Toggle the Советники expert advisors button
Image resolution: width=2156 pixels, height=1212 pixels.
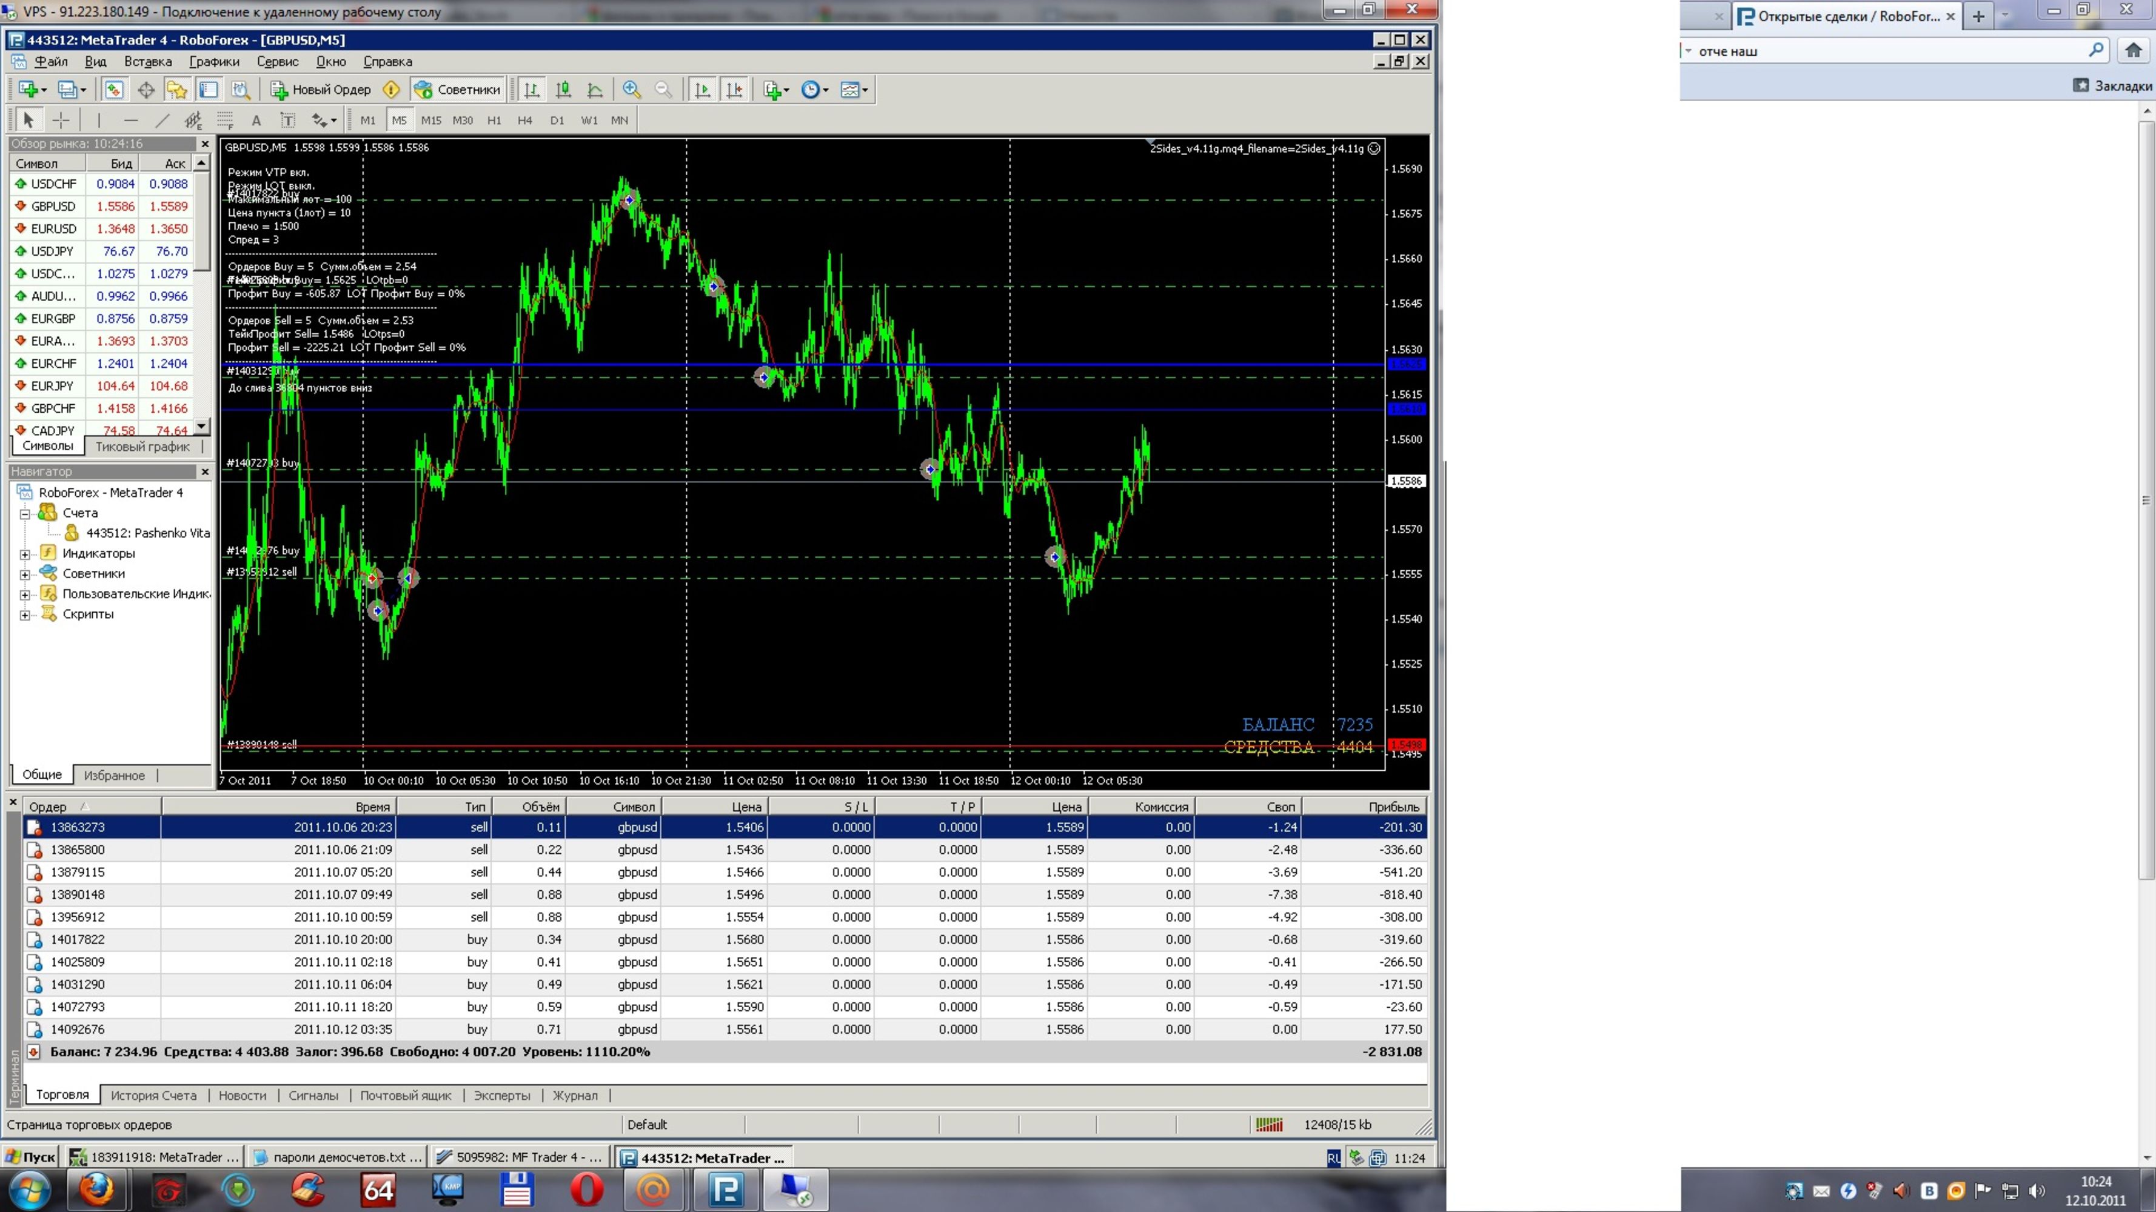pos(457,90)
